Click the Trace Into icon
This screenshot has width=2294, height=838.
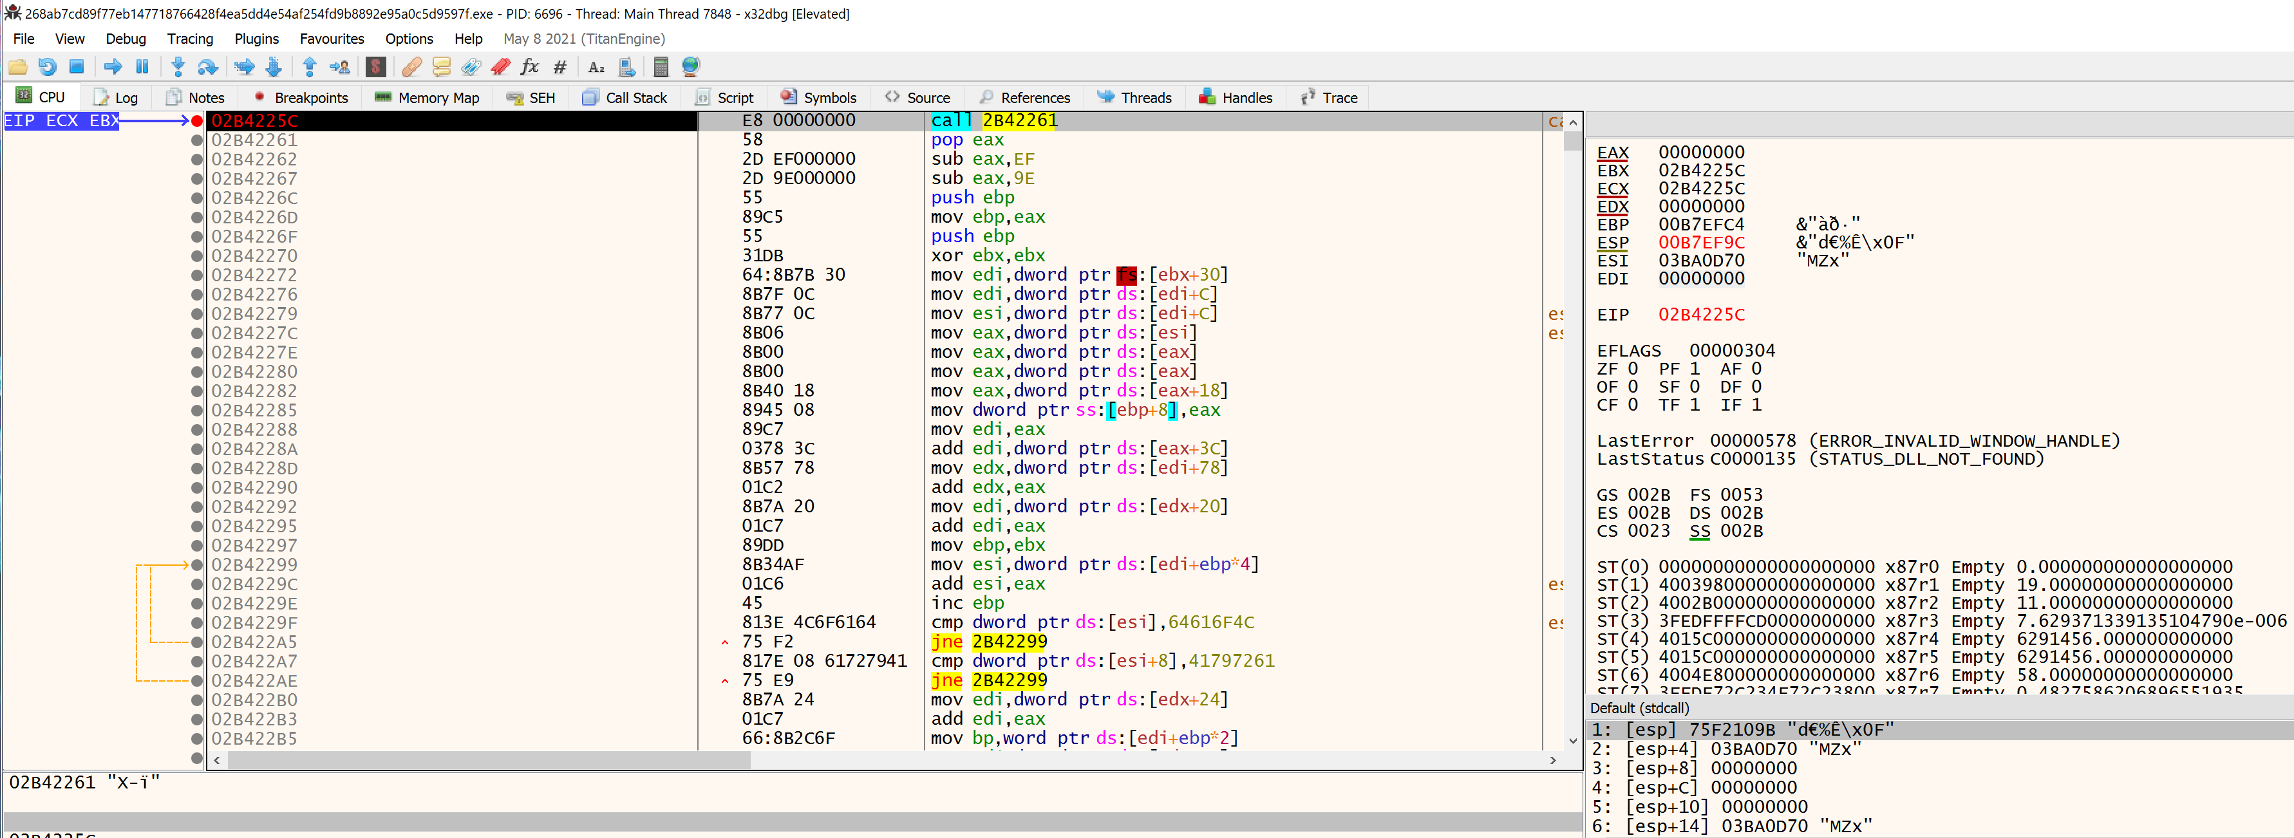tap(244, 67)
